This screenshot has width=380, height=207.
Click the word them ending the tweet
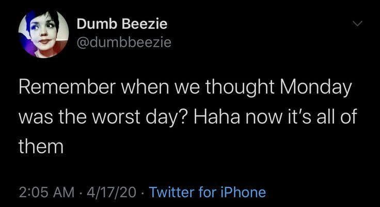41,147
